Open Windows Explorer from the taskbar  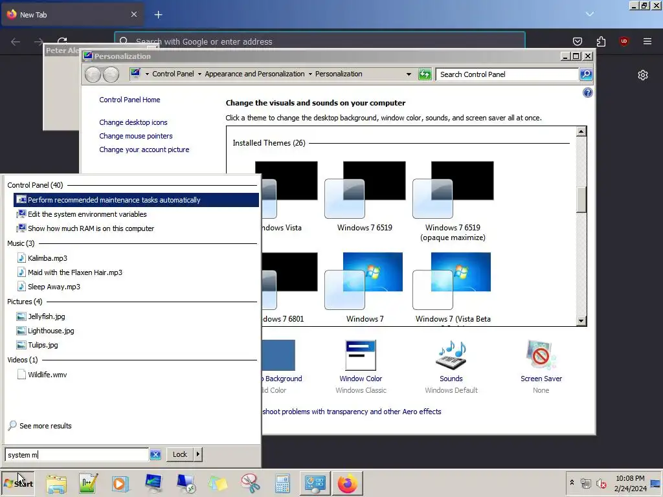[x=56, y=483]
